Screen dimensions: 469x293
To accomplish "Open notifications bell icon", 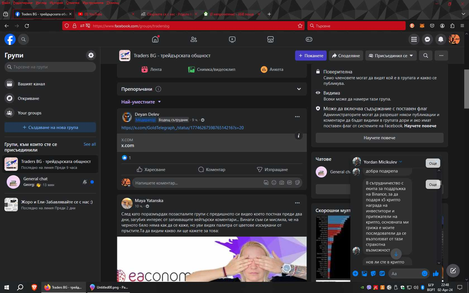I will (x=441, y=39).
